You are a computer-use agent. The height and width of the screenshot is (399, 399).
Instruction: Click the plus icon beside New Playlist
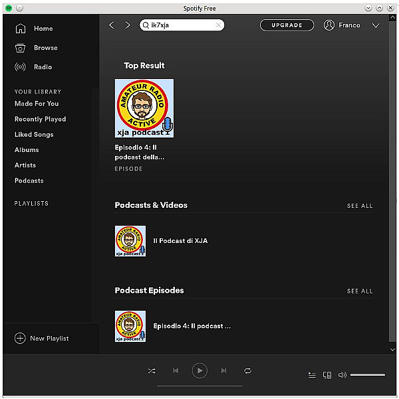20,338
